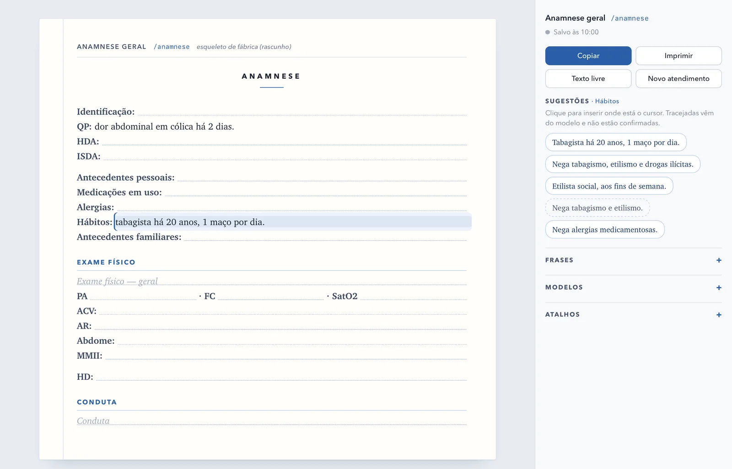The height and width of the screenshot is (469, 732).
Task: Switch to Texto livre mode
Action: tap(588, 79)
